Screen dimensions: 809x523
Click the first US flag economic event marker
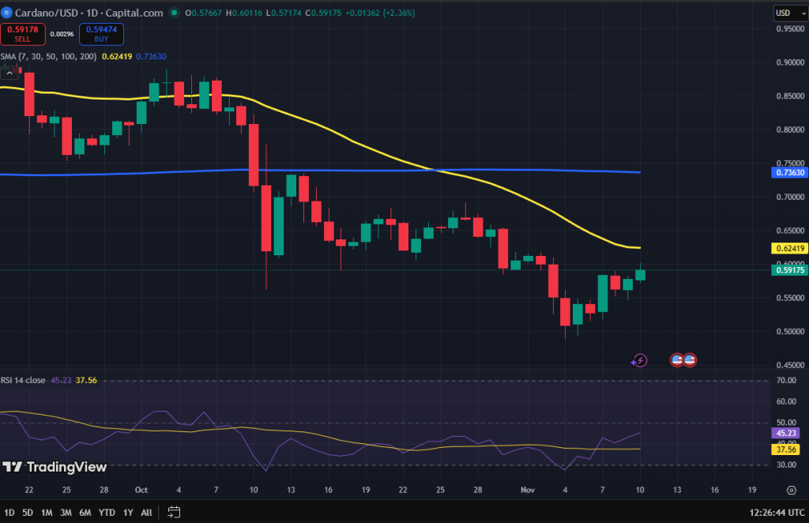click(x=677, y=359)
